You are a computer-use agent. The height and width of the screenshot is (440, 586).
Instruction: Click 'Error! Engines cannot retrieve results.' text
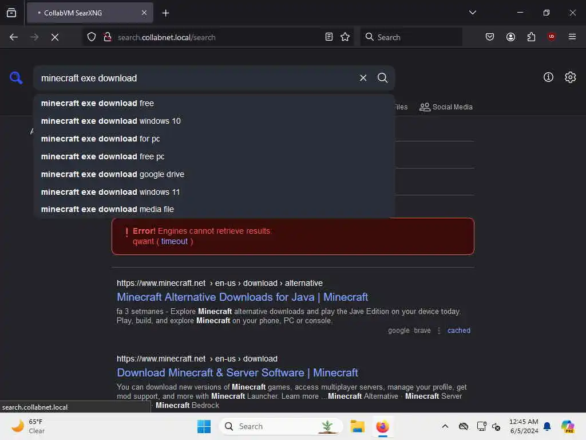tap(202, 231)
